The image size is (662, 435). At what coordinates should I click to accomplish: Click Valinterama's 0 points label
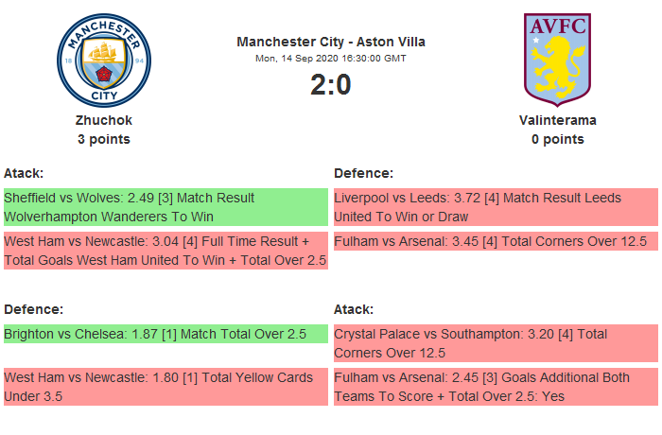(558, 139)
